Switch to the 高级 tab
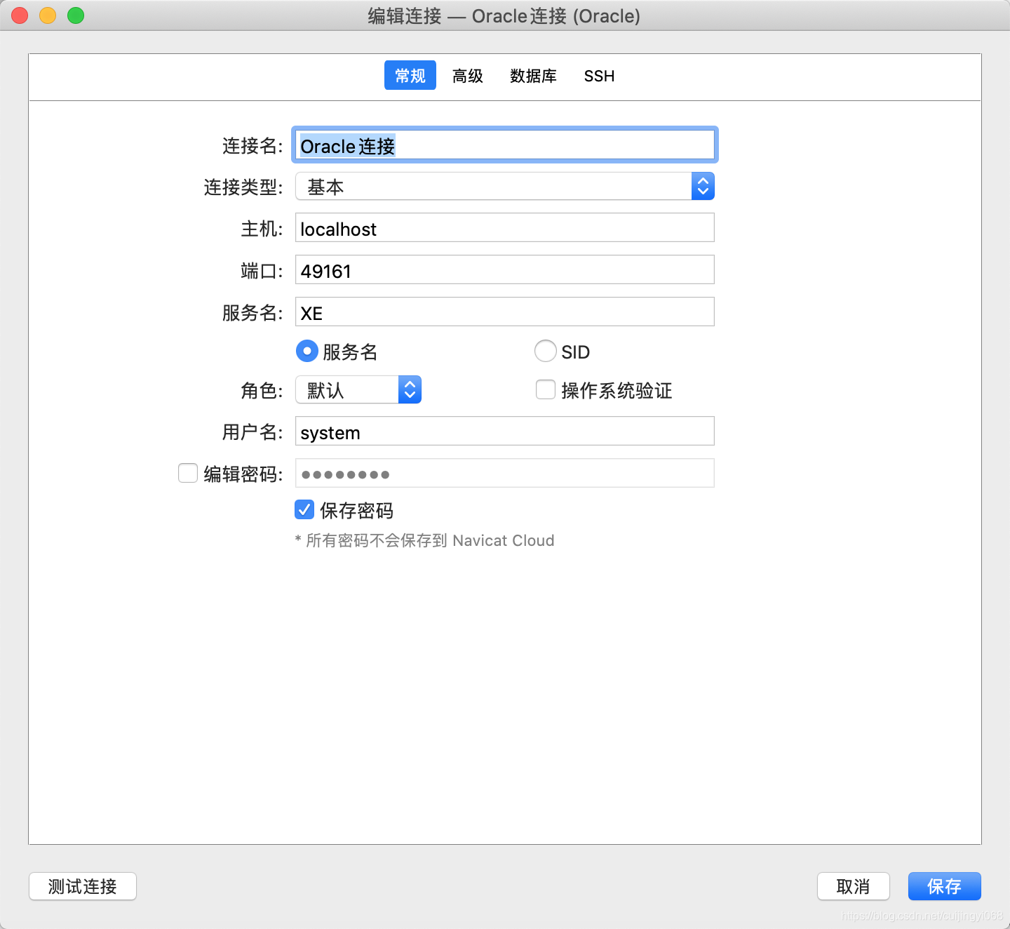Viewport: 1010px width, 929px height. pos(468,76)
